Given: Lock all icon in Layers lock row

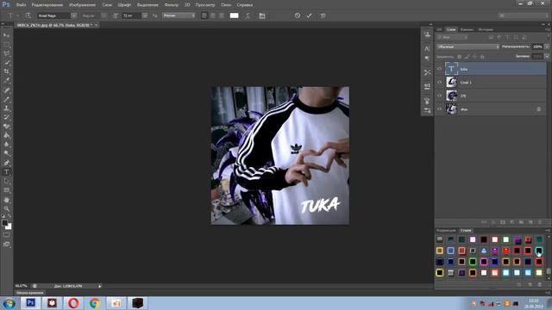Looking at the screenshot, I should (482, 57).
